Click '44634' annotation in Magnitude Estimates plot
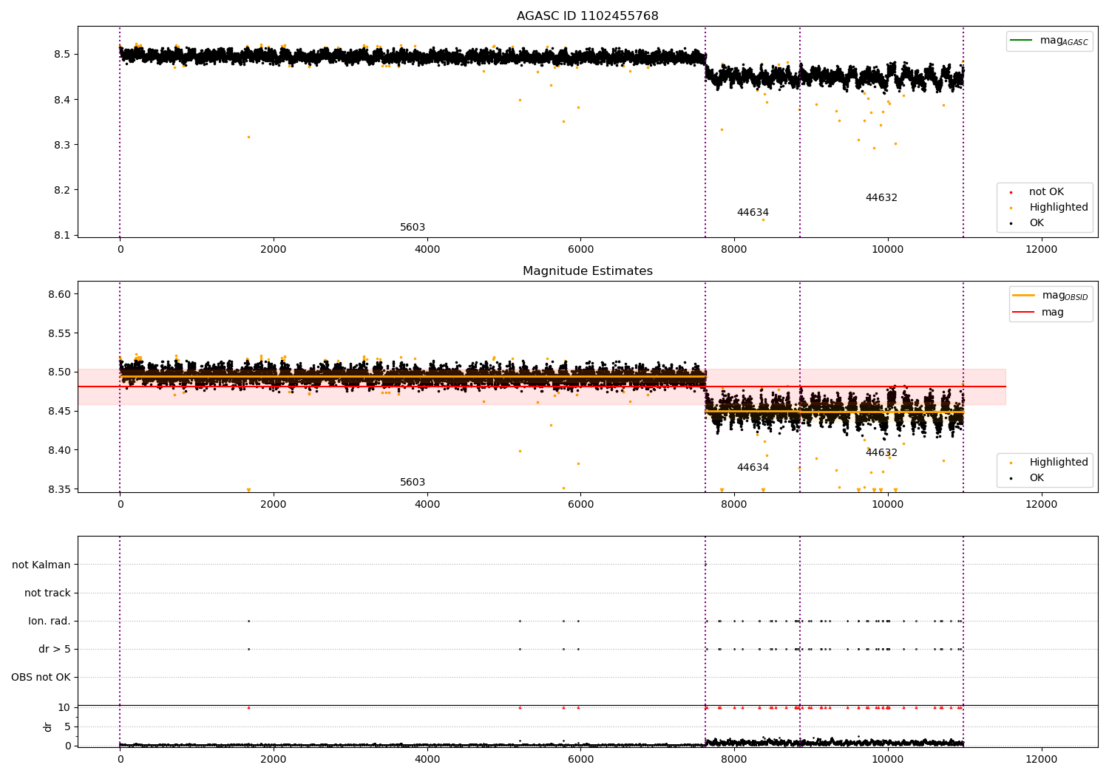 (x=753, y=468)
